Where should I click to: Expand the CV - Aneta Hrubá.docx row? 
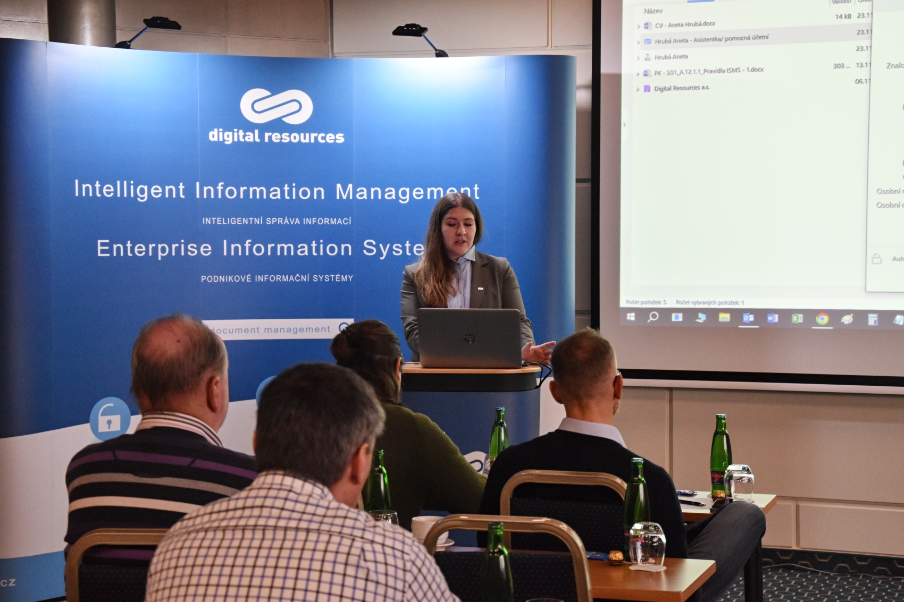[x=639, y=26]
